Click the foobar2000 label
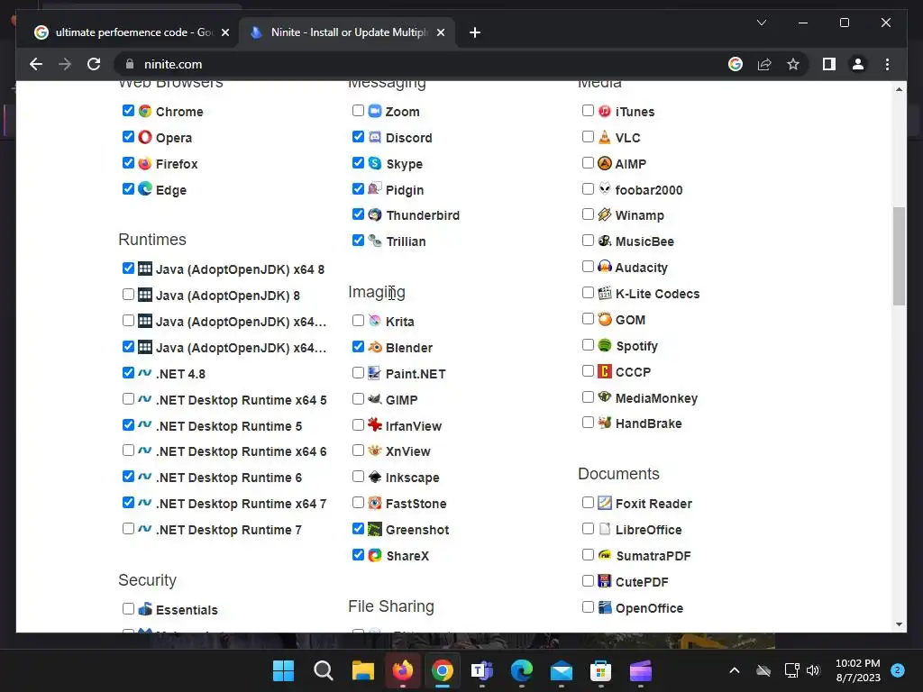This screenshot has width=923, height=692. point(649,189)
